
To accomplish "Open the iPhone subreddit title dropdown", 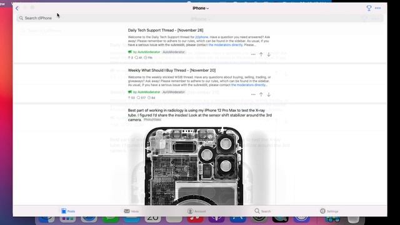I will click(201, 8).
